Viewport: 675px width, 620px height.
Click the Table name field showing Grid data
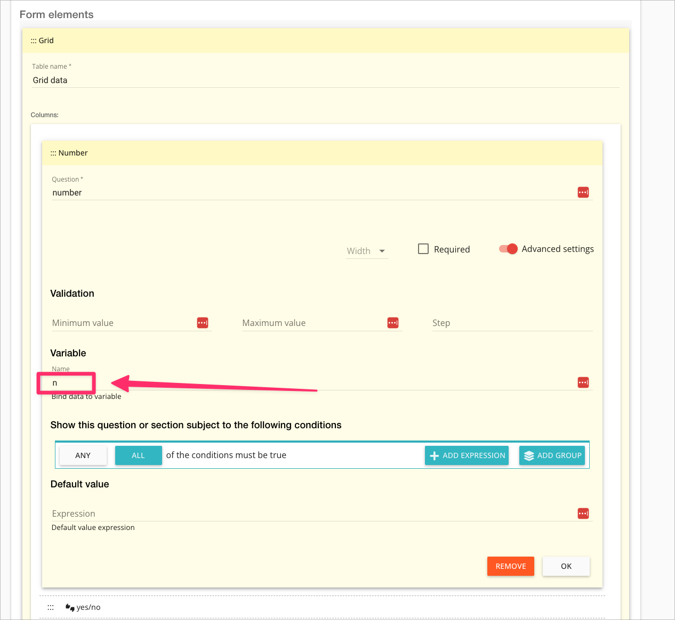[160, 80]
